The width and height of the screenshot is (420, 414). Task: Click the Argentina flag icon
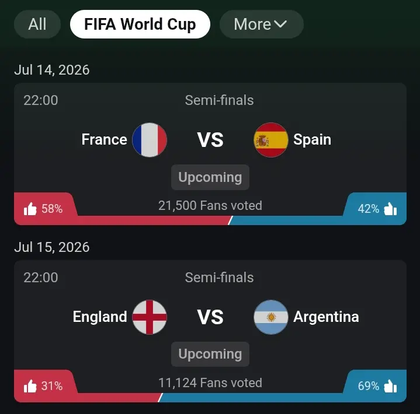[271, 317]
